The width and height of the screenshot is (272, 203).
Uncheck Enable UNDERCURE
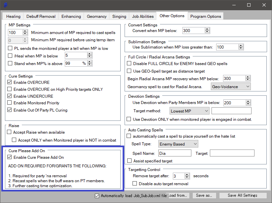(x=10, y=96)
